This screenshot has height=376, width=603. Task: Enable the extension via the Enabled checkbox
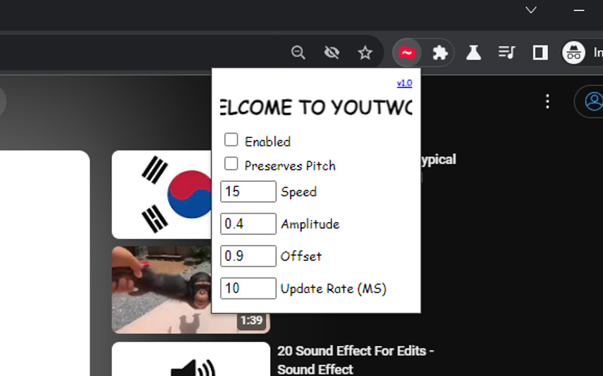click(x=231, y=139)
